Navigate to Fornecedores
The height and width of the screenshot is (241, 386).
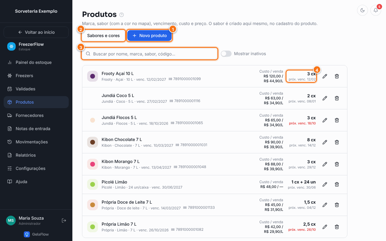click(36, 115)
